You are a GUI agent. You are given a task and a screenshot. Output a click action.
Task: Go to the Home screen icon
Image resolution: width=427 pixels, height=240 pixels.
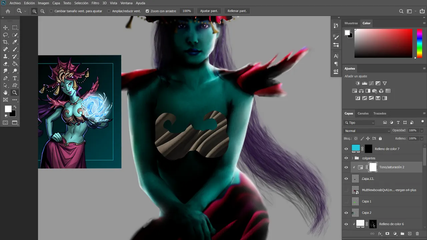click(x=8, y=11)
